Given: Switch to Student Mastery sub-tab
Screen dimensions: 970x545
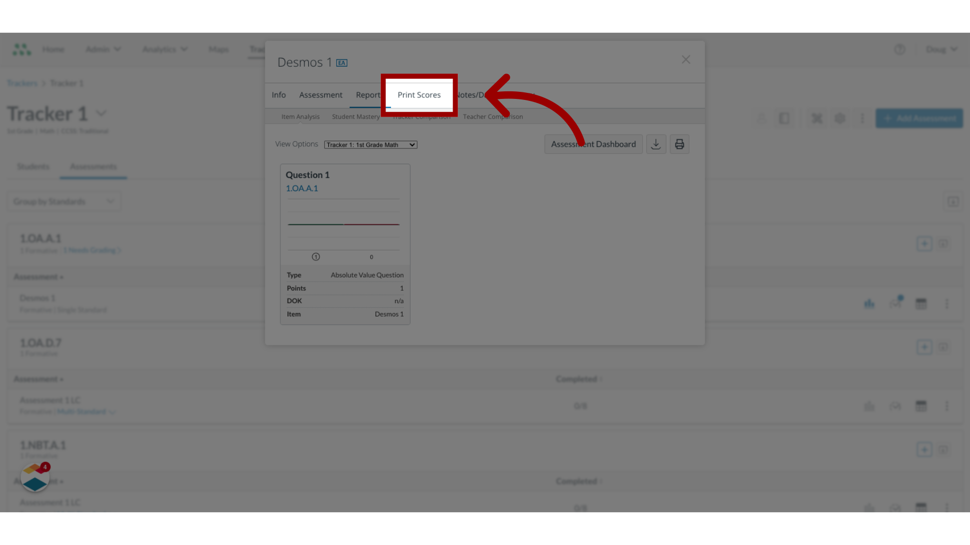Looking at the screenshot, I should [x=356, y=117].
